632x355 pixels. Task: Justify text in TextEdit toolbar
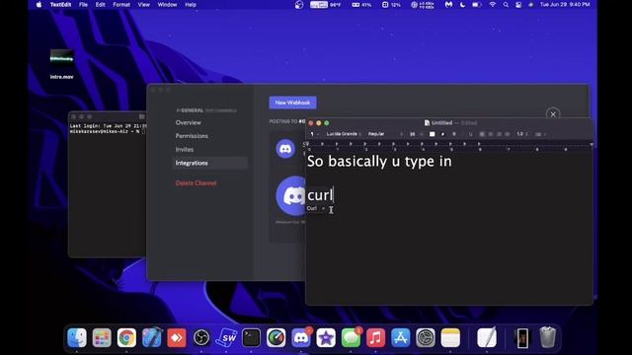pyautogui.click(x=507, y=134)
